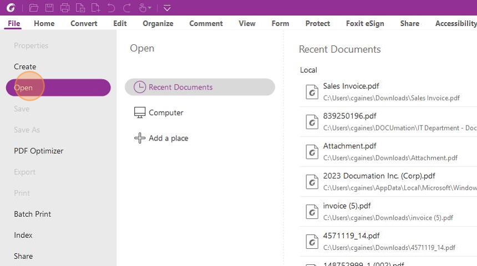This screenshot has width=477, height=266.
Task: Click the path C:\Users\cgaines\Downloads\4571119_14.pdf
Action: pos(389,248)
